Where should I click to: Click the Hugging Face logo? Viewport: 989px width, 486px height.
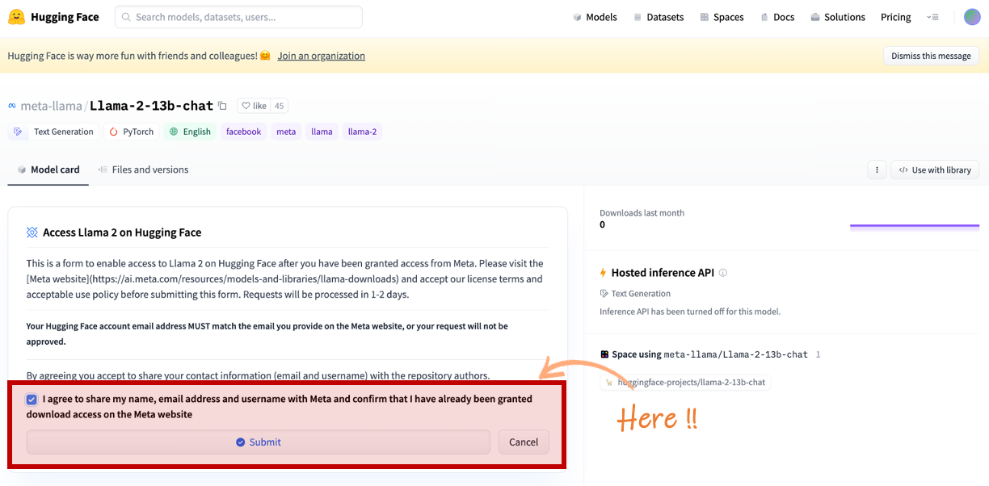tap(53, 17)
